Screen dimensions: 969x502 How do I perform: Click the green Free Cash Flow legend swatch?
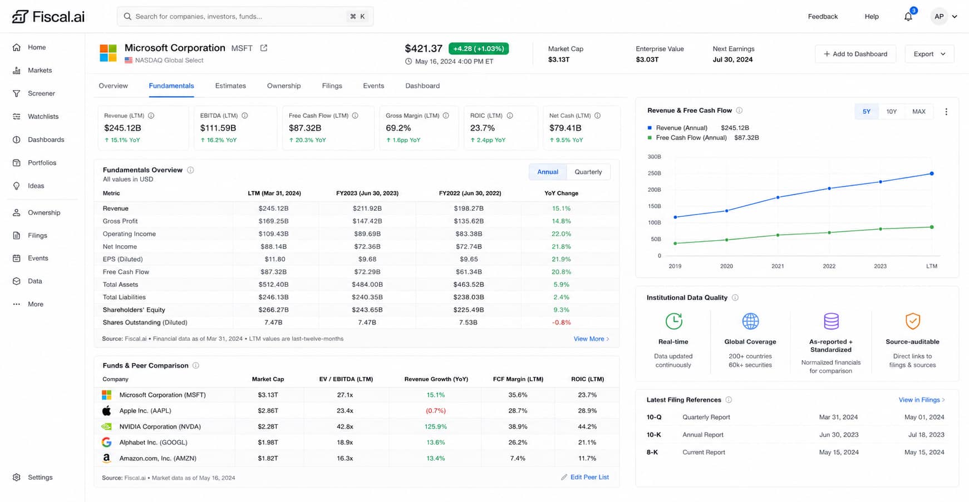tap(650, 137)
